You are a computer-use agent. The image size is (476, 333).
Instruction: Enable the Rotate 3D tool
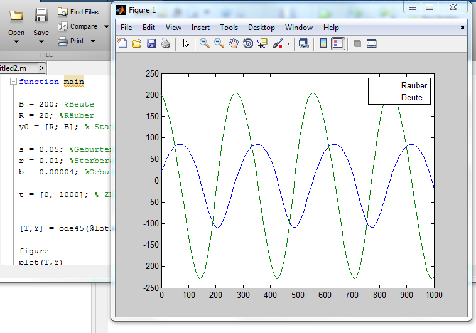coord(248,43)
